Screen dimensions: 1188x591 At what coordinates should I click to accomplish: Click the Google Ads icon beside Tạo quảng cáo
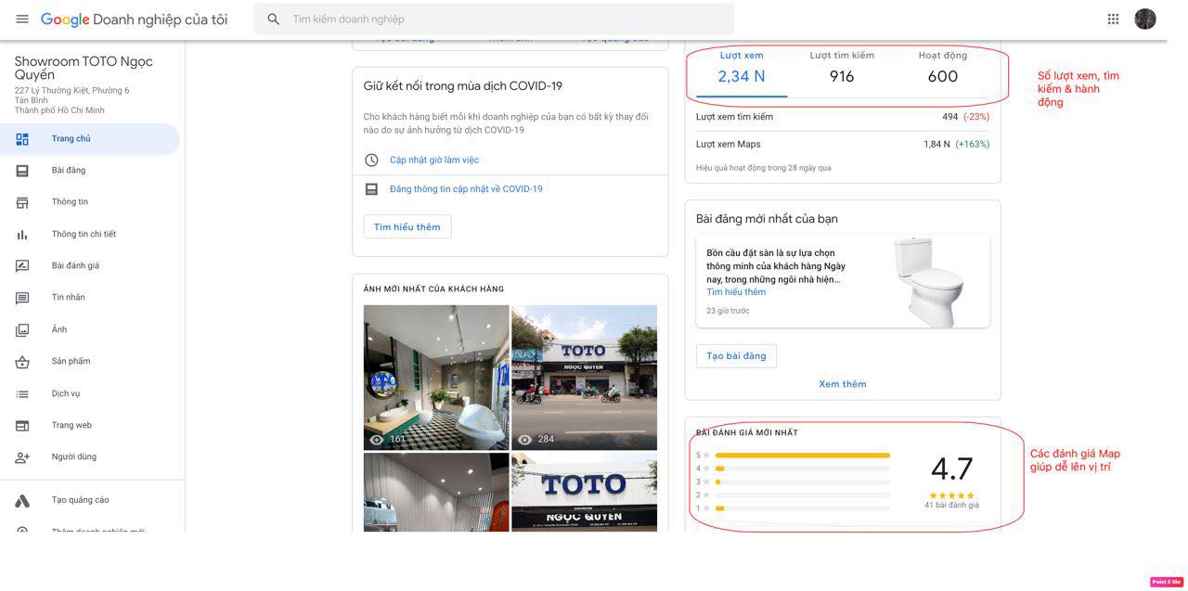tap(22, 501)
